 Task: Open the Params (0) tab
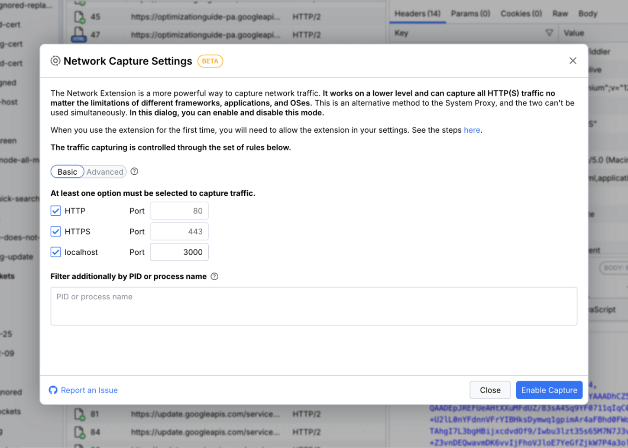(x=470, y=13)
